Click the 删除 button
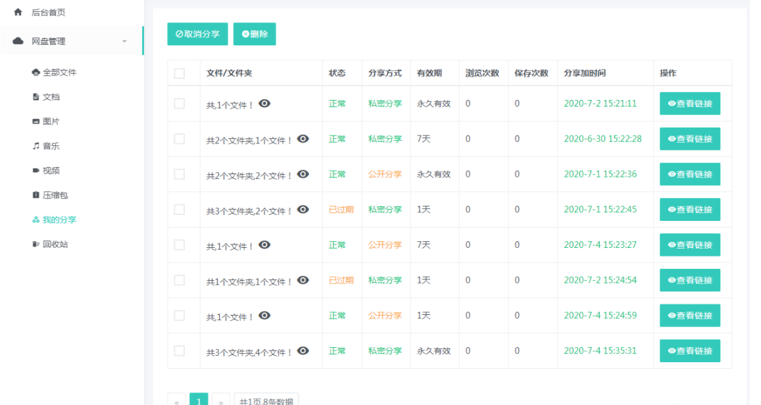The width and height of the screenshot is (761, 405). [255, 34]
